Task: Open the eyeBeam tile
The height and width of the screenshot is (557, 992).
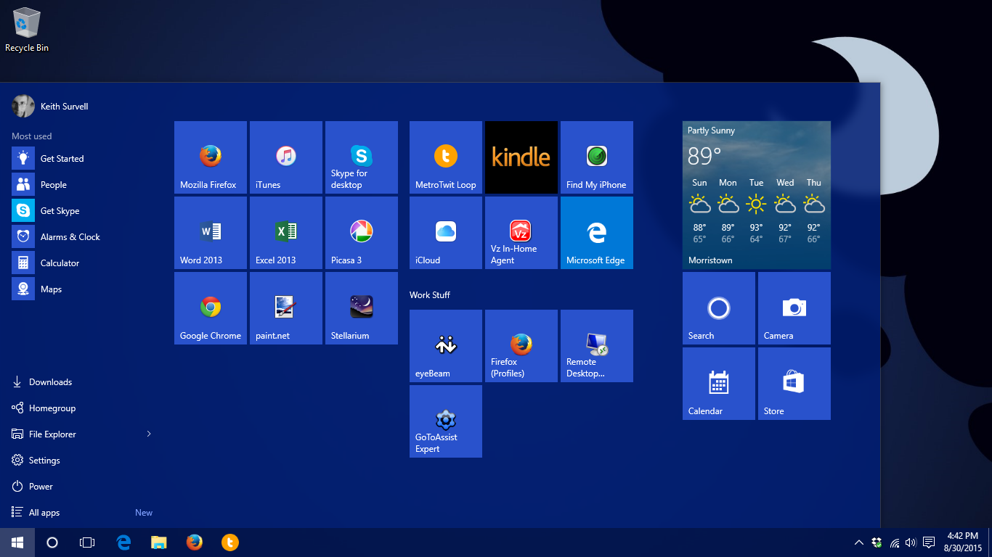Action: 446,346
